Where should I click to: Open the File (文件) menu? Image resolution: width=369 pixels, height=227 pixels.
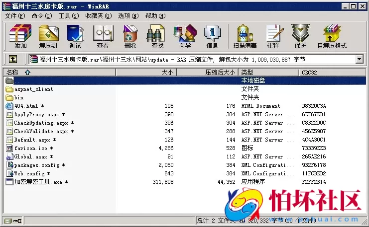[15, 16]
